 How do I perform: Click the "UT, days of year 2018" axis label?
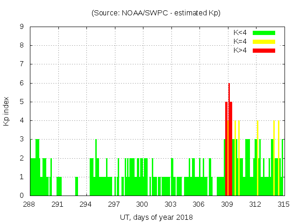(x=156, y=217)
